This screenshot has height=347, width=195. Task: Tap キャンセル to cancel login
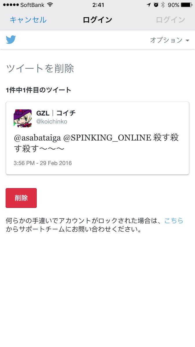[x=28, y=20]
